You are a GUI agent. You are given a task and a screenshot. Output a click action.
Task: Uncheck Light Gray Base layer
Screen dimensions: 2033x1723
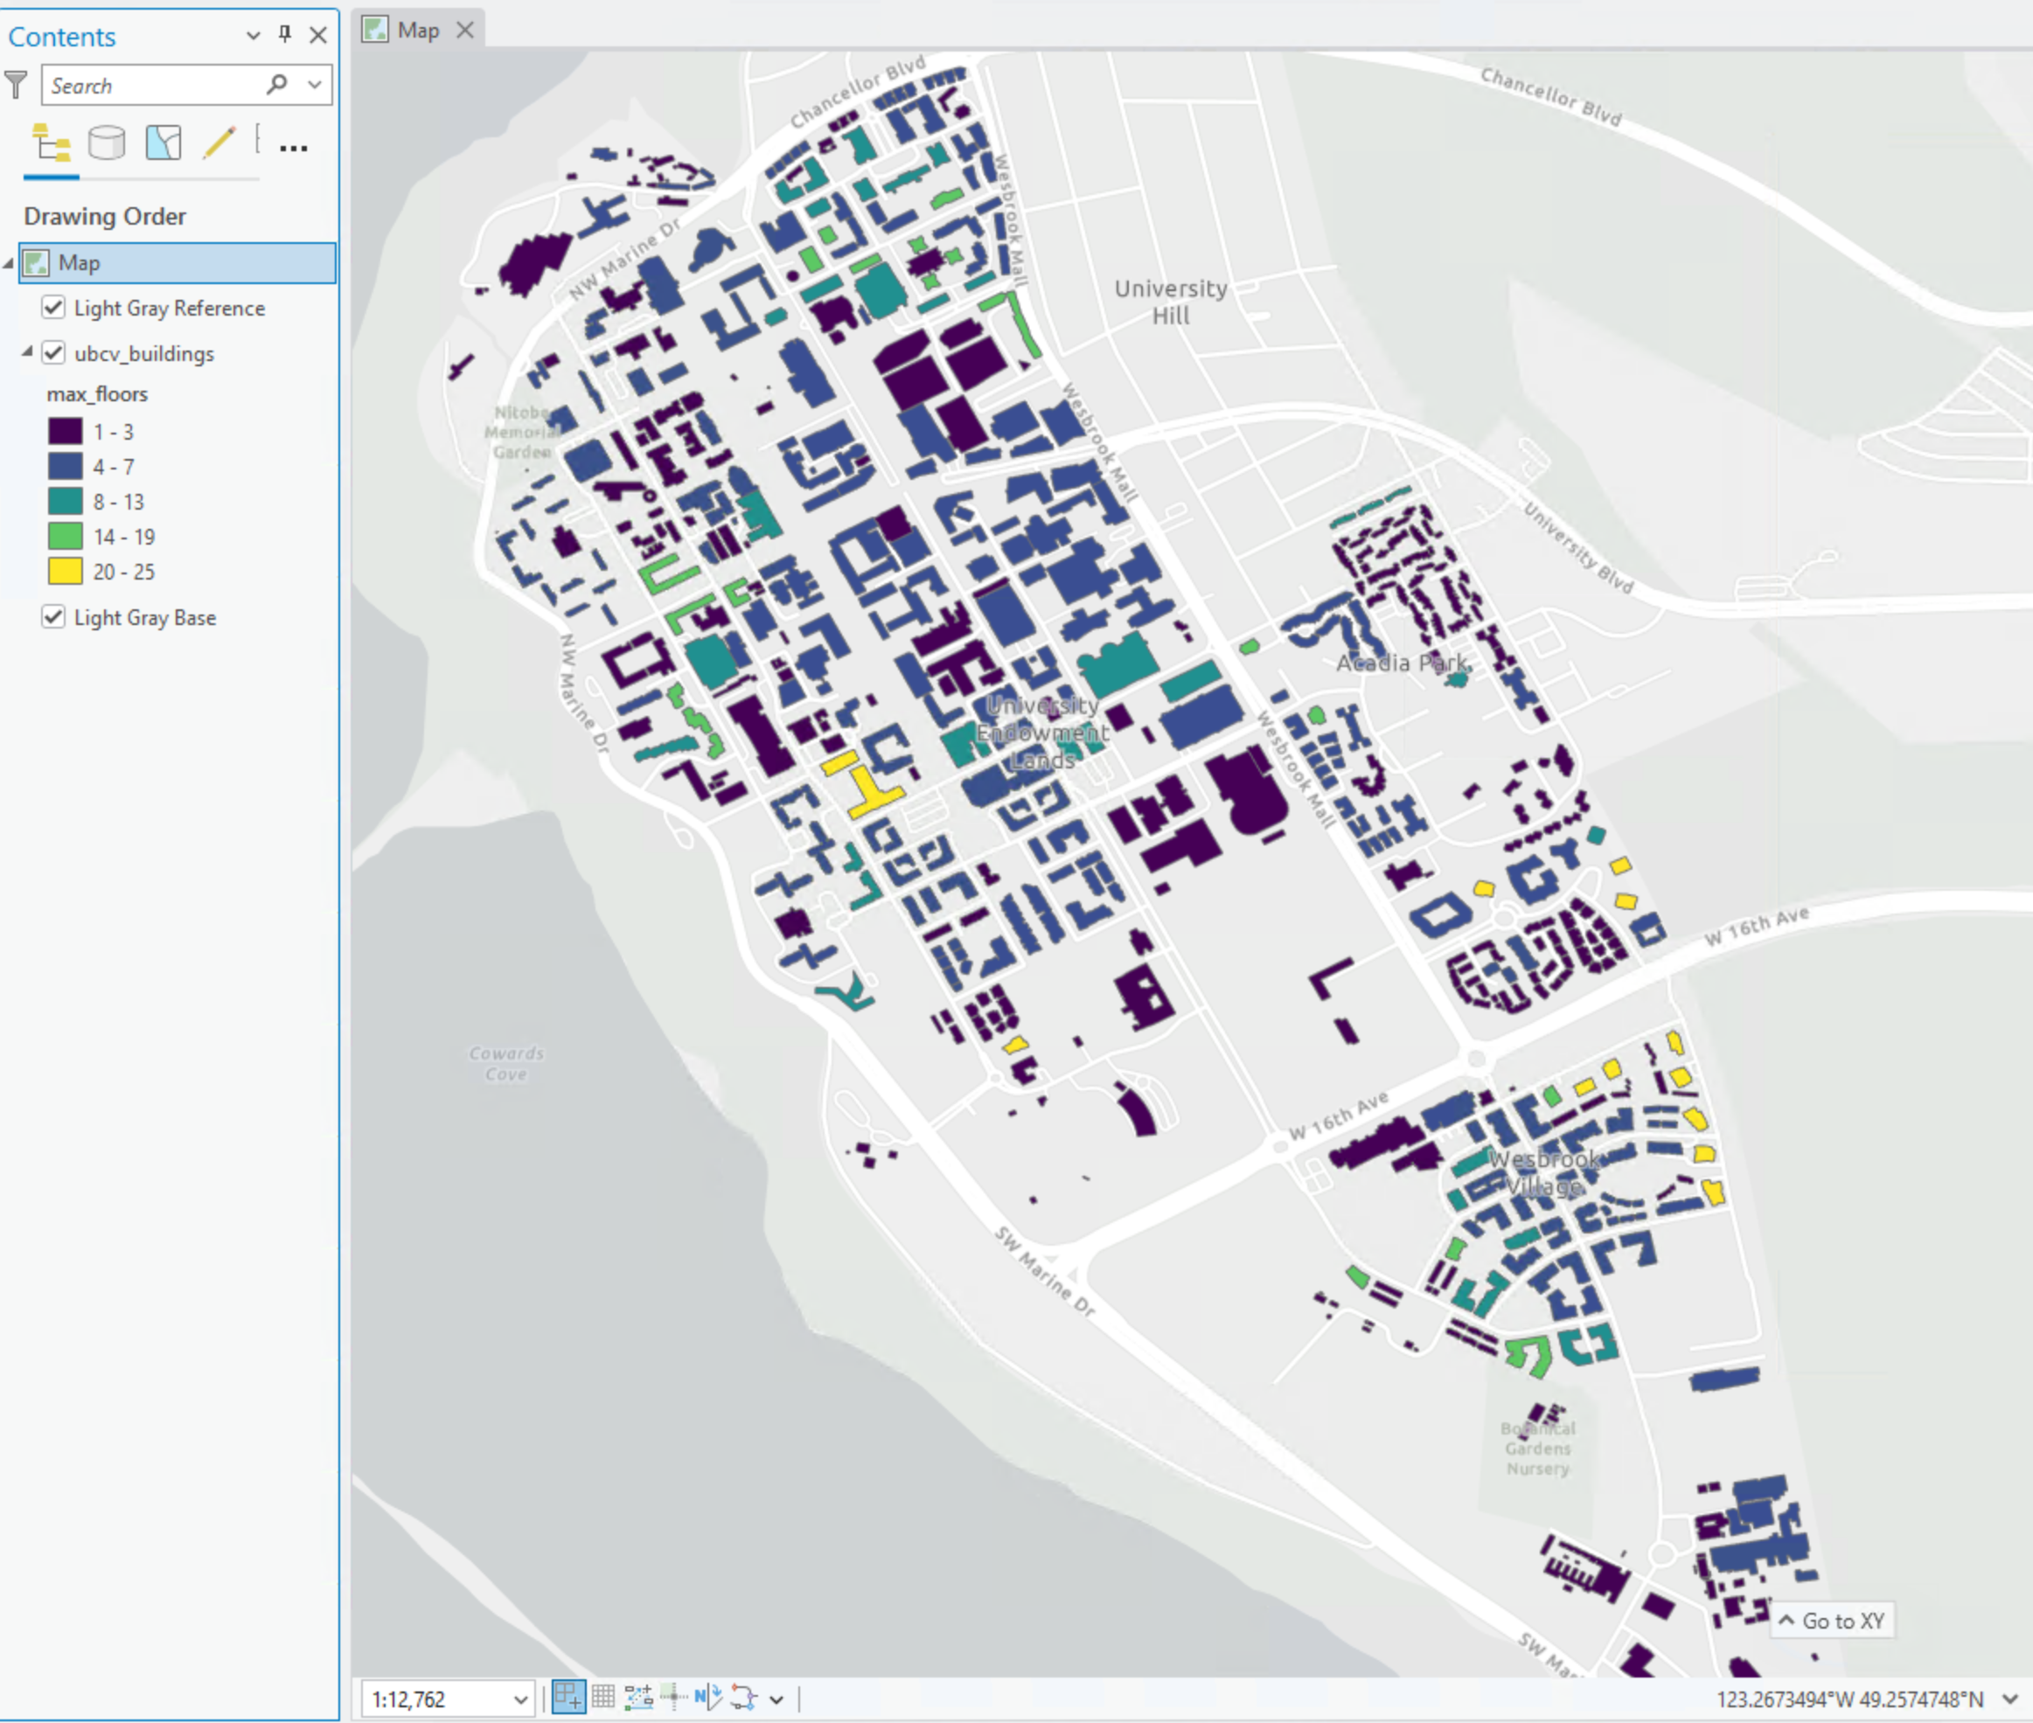click(x=53, y=617)
